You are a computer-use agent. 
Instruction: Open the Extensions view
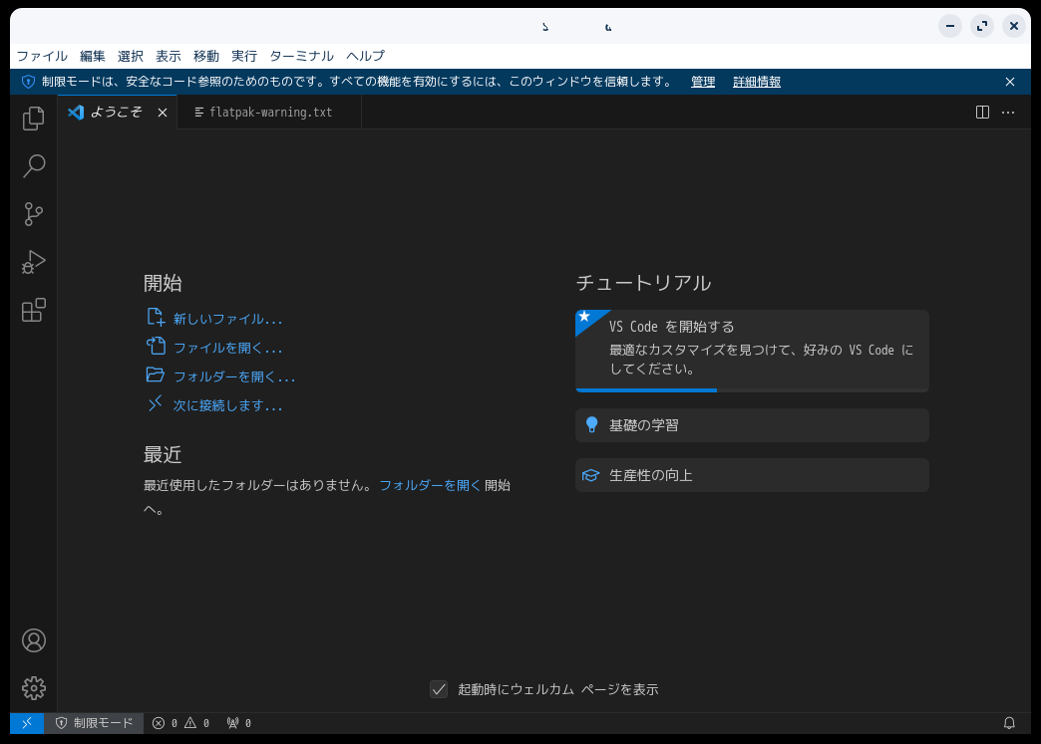tap(33, 310)
